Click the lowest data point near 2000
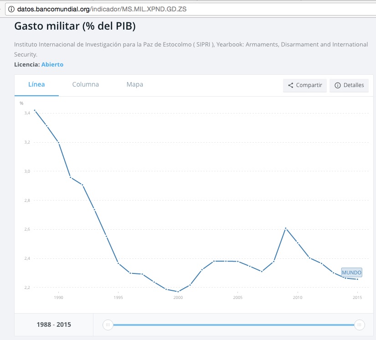This screenshot has width=376, height=340. 178,292
